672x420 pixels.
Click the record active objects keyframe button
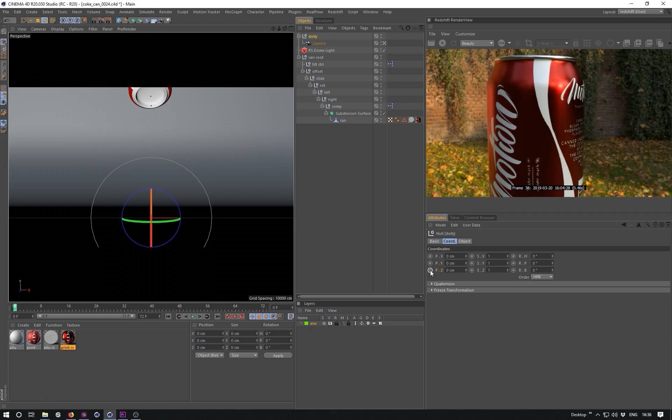[x=227, y=316]
